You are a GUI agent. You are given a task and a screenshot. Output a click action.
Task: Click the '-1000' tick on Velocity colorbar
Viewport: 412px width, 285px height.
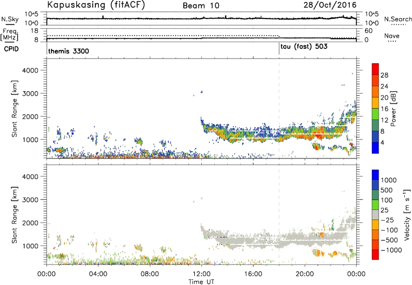click(x=391, y=250)
